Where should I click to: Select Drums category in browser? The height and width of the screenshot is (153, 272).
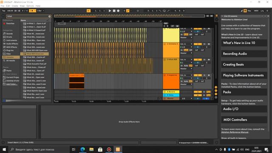pyautogui.click(x=9, y=37)
